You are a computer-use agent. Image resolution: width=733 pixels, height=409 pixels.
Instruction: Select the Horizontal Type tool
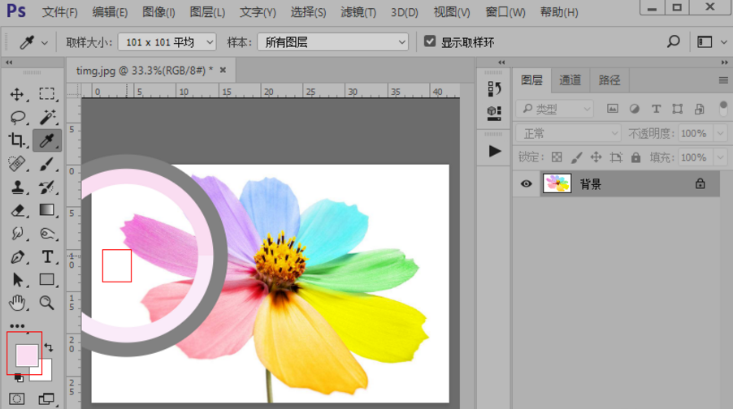click(x=47, y=257)
